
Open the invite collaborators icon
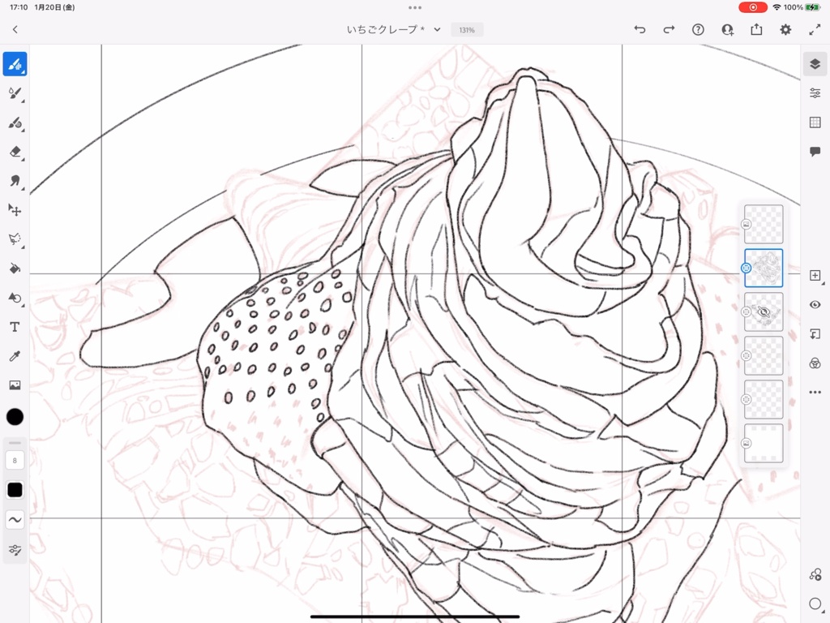click(x=728, y=30)
